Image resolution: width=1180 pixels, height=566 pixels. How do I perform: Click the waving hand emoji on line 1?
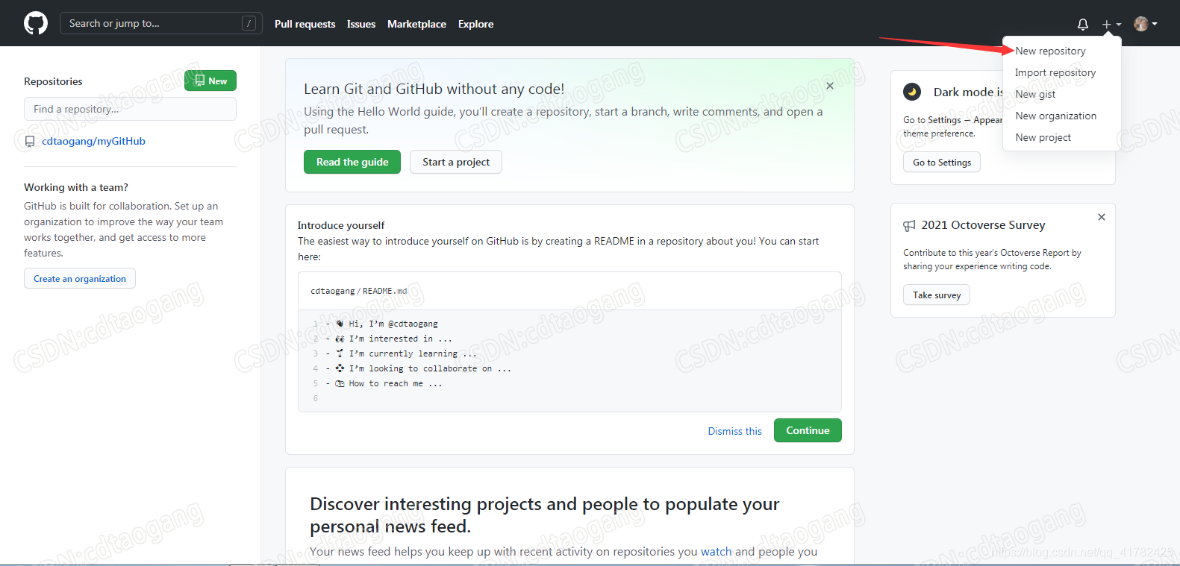tap(340, 324)
